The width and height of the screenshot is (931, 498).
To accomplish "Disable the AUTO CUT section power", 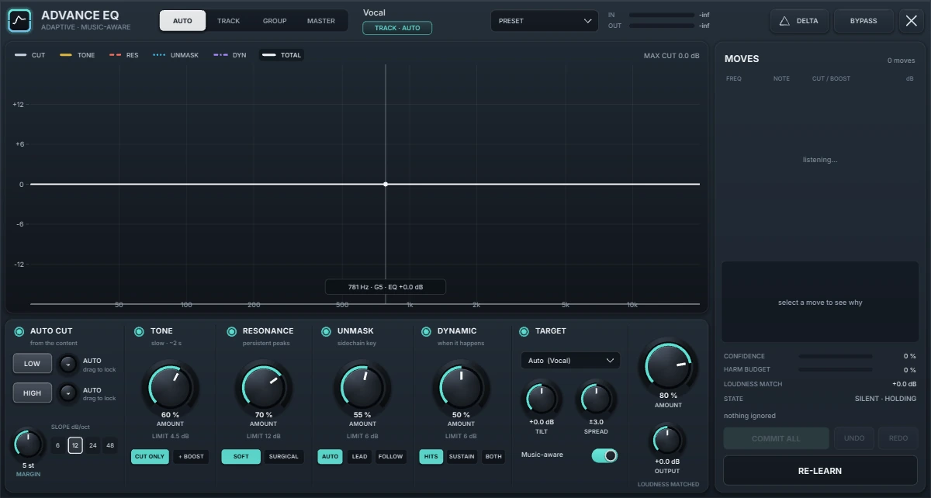I will point(19,332).
